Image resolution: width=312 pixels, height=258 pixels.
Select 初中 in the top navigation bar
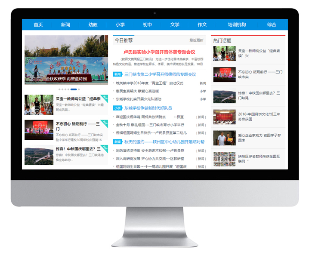[x=148, y=25]
